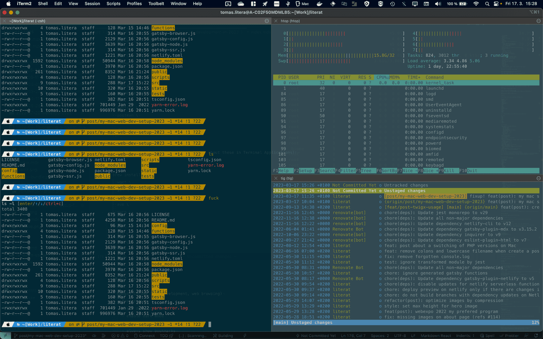Click F10 Quit in htop footer
This screenshot has height=339, width=543.
click(x=468, y=171)
